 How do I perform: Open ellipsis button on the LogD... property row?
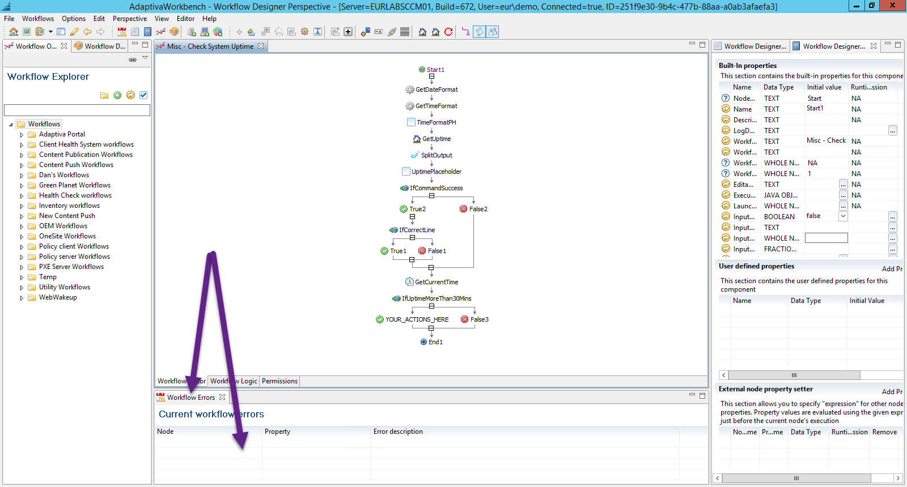[893, 131]
